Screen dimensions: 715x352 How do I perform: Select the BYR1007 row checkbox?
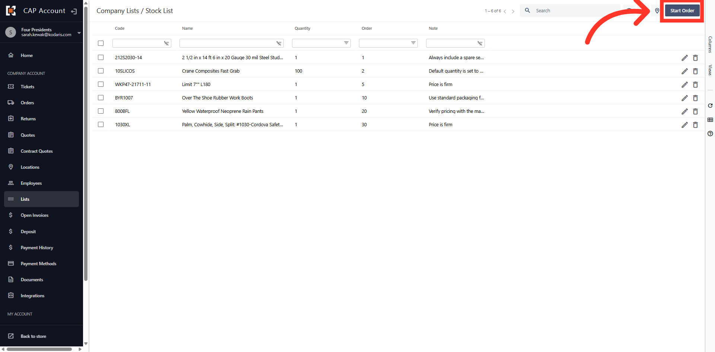click(x=101, y=98)
